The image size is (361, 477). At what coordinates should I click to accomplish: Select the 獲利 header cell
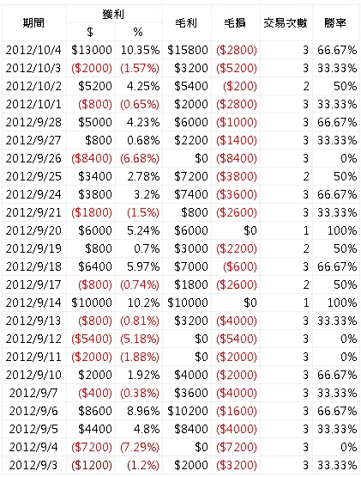click(x=114, y=14)
